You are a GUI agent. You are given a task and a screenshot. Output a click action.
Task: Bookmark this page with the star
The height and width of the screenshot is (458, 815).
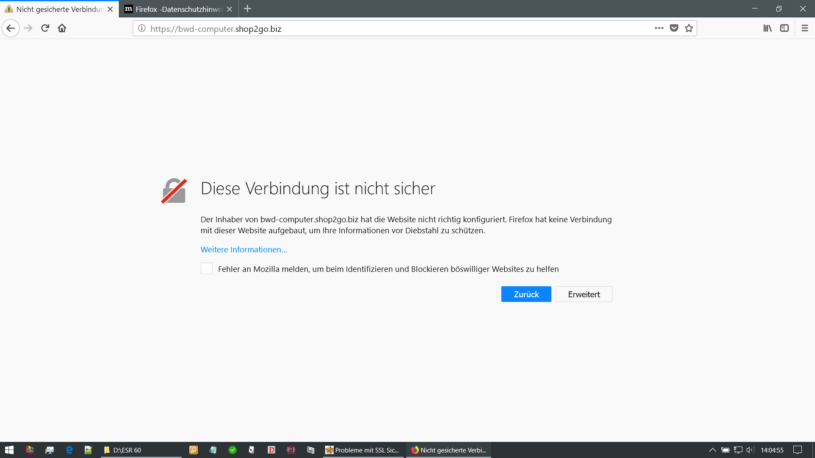click(689, 28)
